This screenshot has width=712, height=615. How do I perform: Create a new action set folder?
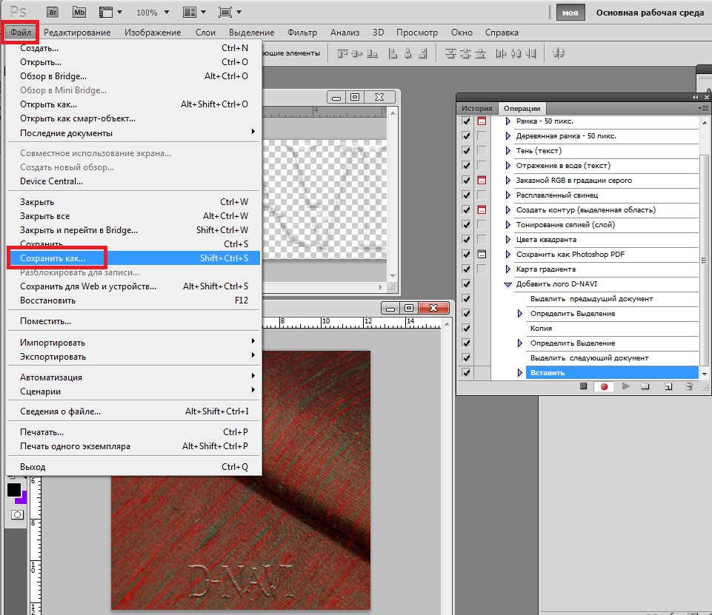tap(645, 386)
